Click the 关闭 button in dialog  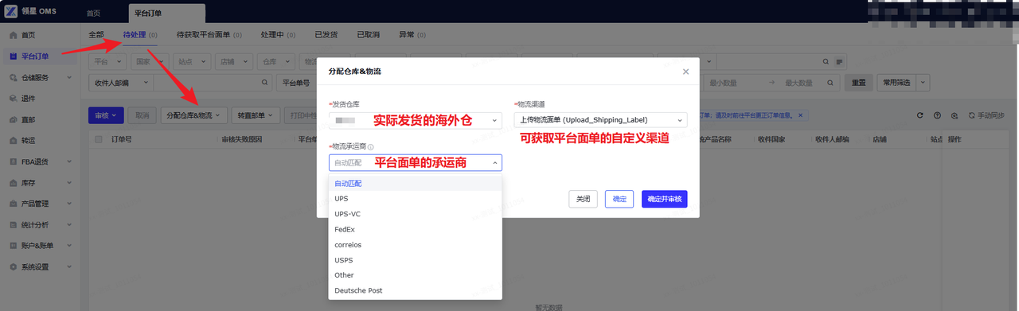point(583,200)
